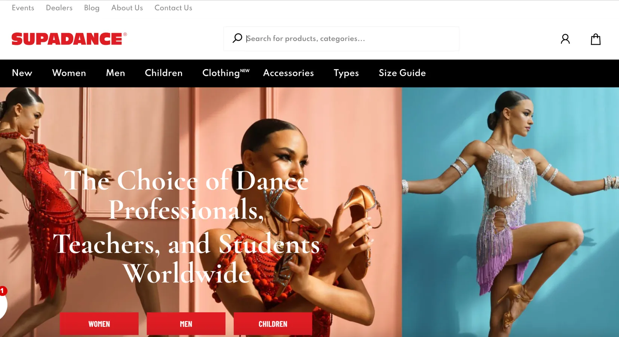Screen dimensions: 619x337
Task: Open the Children navigation menu
Action: (x=164, y=73)
